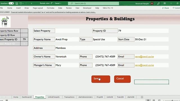Click the Share button

[x=165, y=8]
